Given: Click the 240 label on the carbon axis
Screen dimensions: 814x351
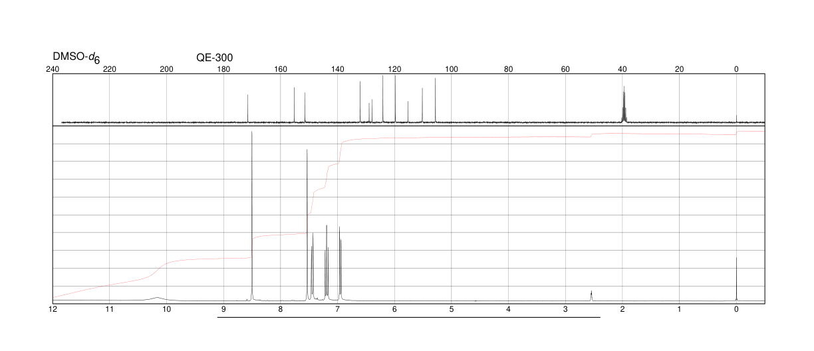Looking at the screenshot, I should (53, 69).
